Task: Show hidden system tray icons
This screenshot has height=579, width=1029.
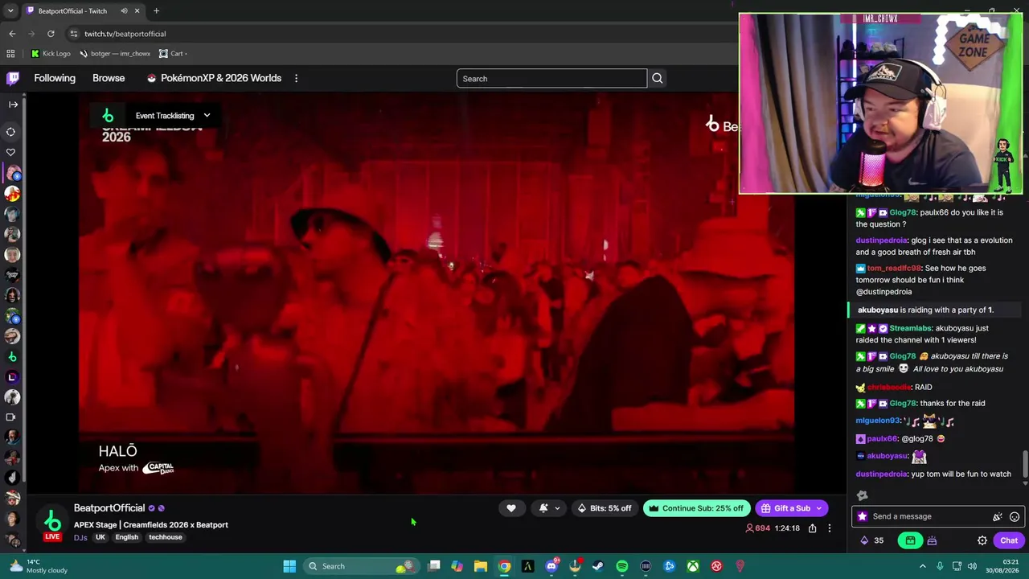Action: coord(922,566)
